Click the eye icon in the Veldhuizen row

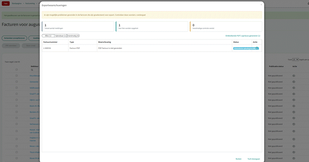point(294,88)
